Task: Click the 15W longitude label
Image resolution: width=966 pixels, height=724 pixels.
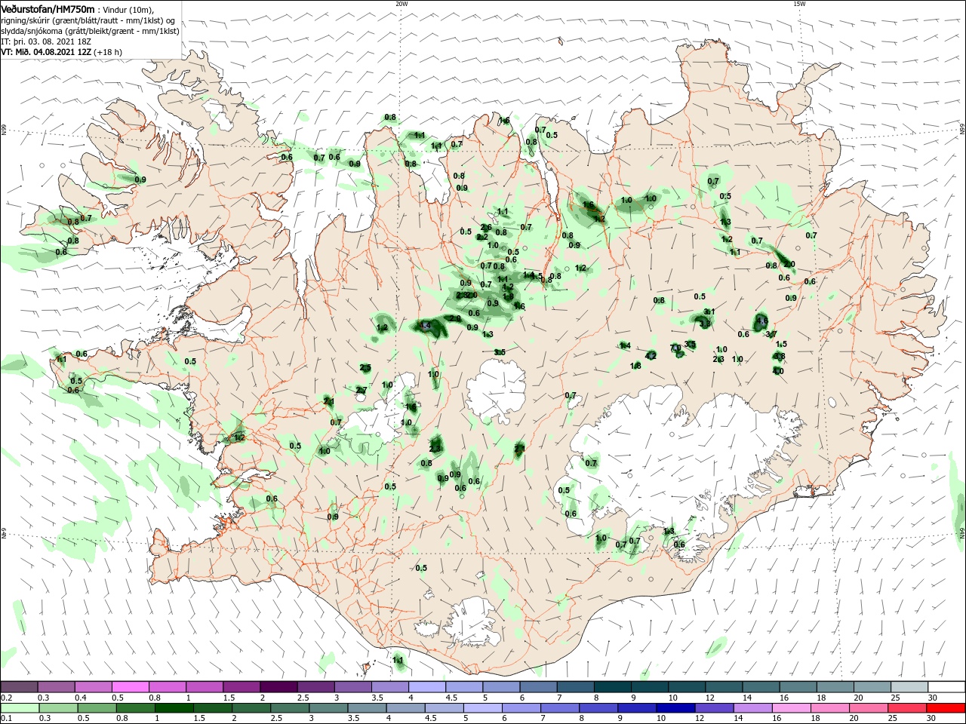Action: click(800, 4)
